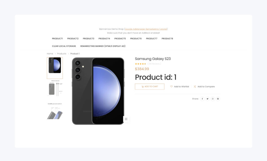This screenshot has width=267, height=161.
Task: Click the Instagram share icon
Action: point(213,99)
